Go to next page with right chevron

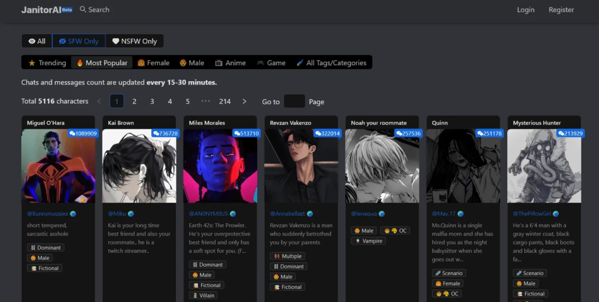pyautogui.click(x=245, y=102)
